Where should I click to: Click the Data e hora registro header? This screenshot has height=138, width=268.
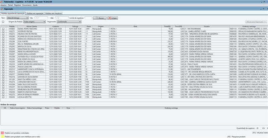click(18, 108)
